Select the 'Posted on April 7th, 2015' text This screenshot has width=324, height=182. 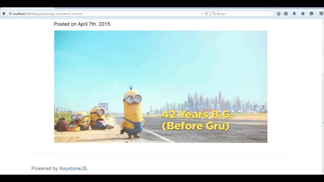pos(82,24)
